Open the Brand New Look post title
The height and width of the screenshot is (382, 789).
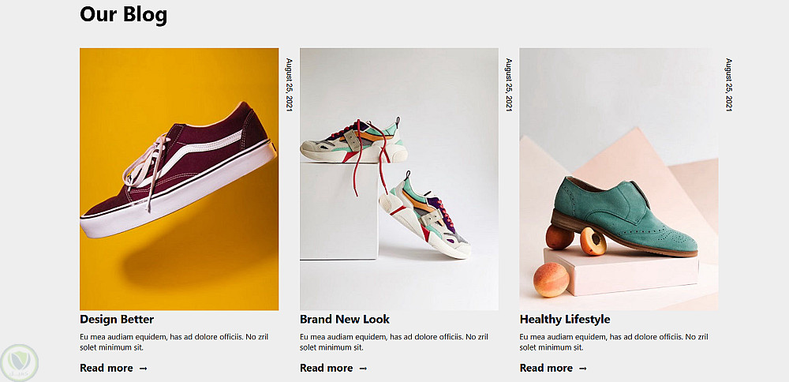coord(345,319)
